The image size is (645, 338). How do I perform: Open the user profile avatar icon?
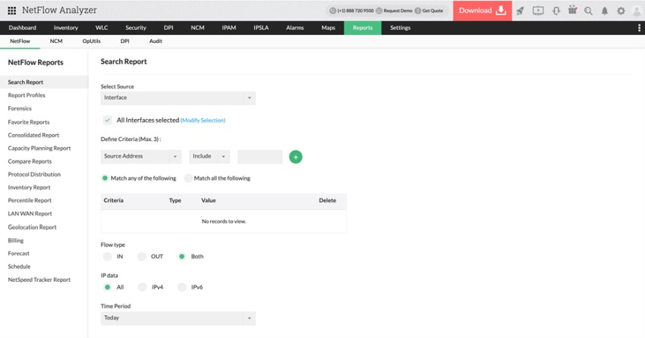[637, 11]
